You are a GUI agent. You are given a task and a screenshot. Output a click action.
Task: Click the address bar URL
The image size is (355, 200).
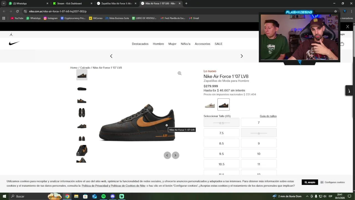tap(58, 11)
